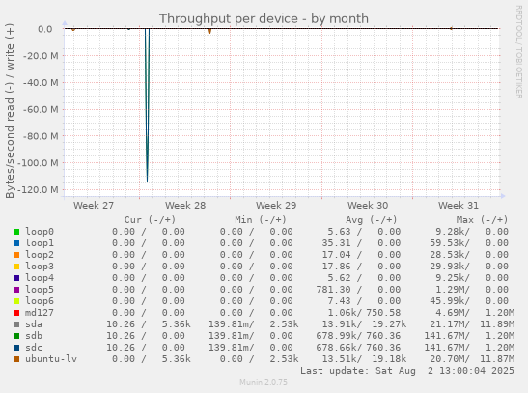Click ubuntu-lv's average '13.51k/' value
528x393 pixels.
(342, 358)
